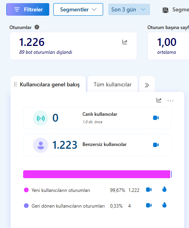This screenshot has height=228, width=189.
Task: Switch to Tüm kullanıcılar tab
Action: coord(113,84)
